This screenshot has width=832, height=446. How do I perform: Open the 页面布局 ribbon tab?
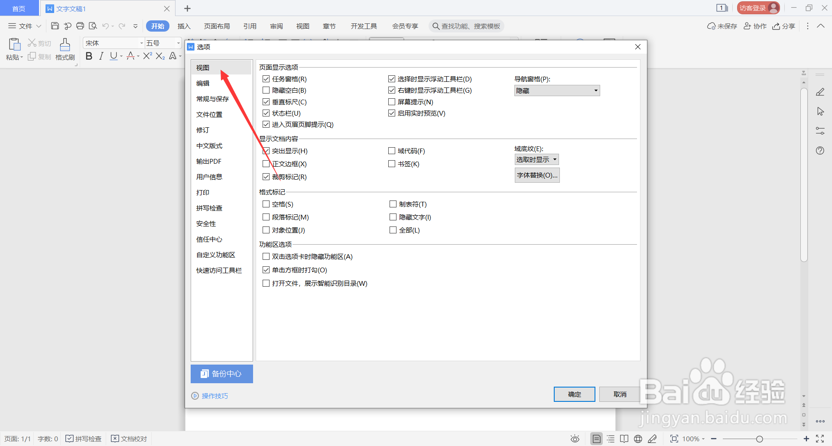[x=217, y=26]
